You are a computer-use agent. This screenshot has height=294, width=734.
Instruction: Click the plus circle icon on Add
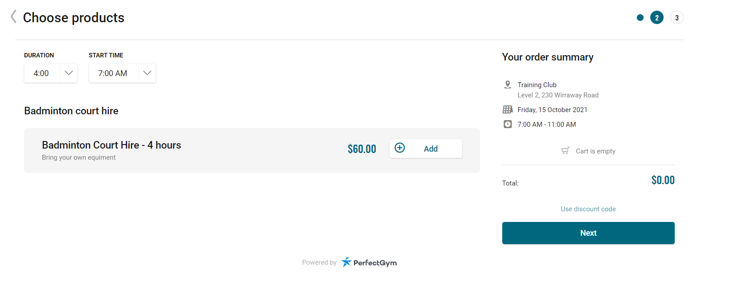click(400, 148)
